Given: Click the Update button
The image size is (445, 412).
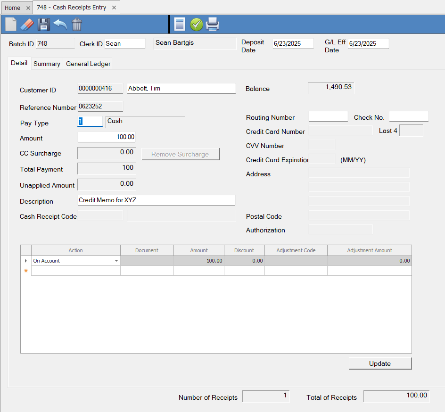Looking at the screenshot, I should (380, 363).
